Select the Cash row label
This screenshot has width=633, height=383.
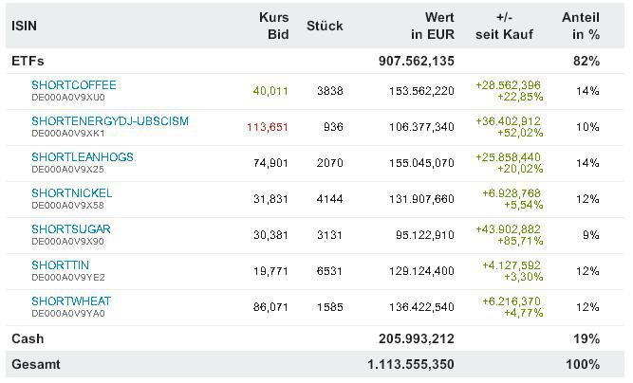[28, 338]
